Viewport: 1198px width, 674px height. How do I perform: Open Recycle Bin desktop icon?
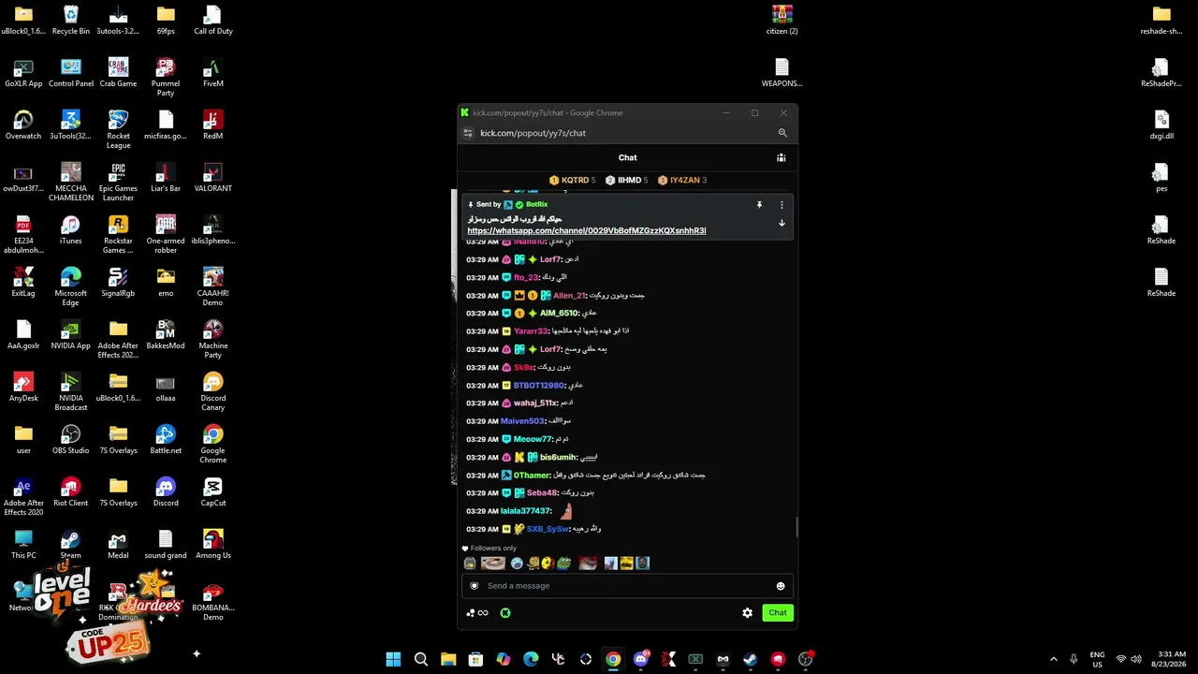pyautogui.click(x=71, y=20)
